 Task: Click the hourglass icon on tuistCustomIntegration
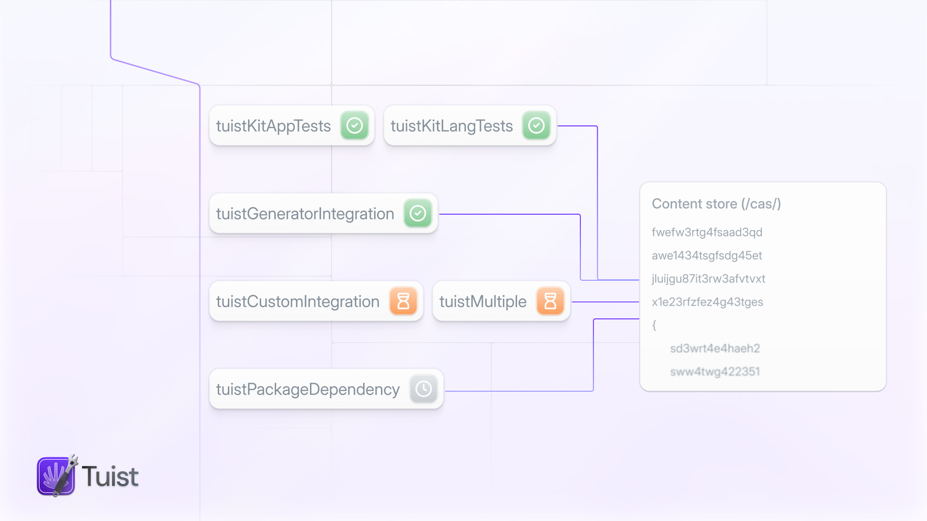point(403,301)
